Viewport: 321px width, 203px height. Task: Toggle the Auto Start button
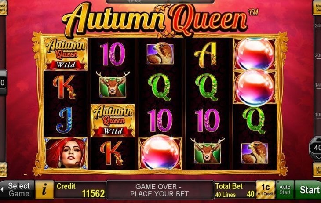point(285,190)
